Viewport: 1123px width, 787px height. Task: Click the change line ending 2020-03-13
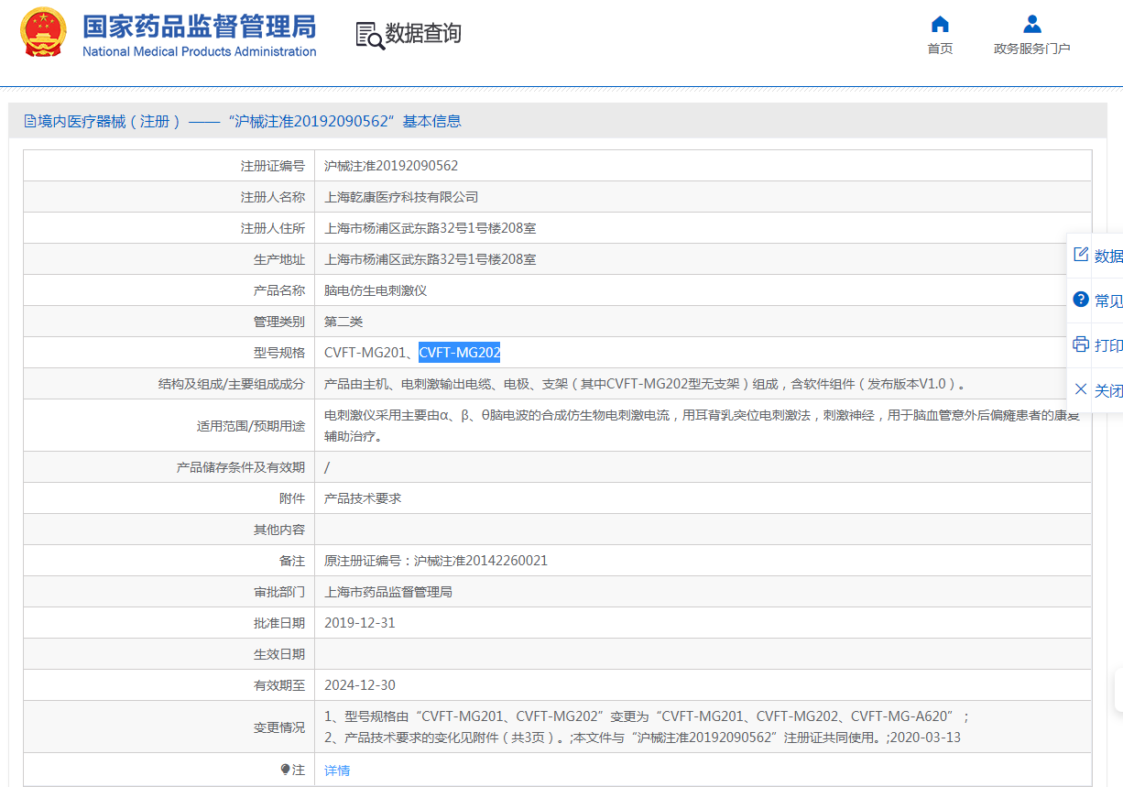click(x=643, y=738)
